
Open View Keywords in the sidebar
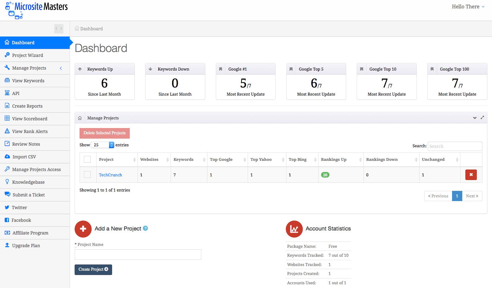[28, 81]
